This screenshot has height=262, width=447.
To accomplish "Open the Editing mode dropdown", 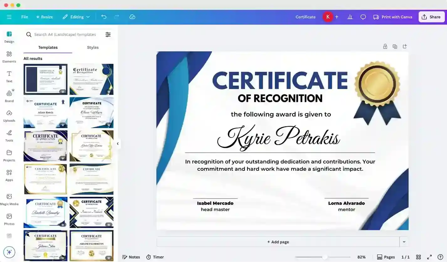I will click(76, 17).
